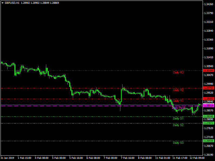Open the chart menu triangle beside GBPUSD,H1

2,3
